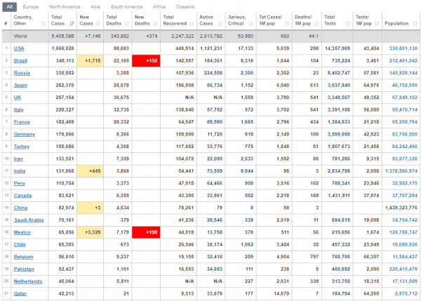Open the Saudi Arabia country link
This screenshot has width=421, height=301.
coord(29,220)
